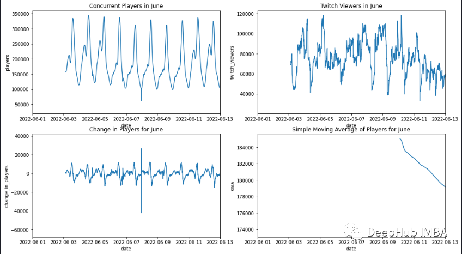The height and width of the screenshot is (254, 462).
Task: Click the 'sma' y-axis label
Action: [x=232, y=186]
